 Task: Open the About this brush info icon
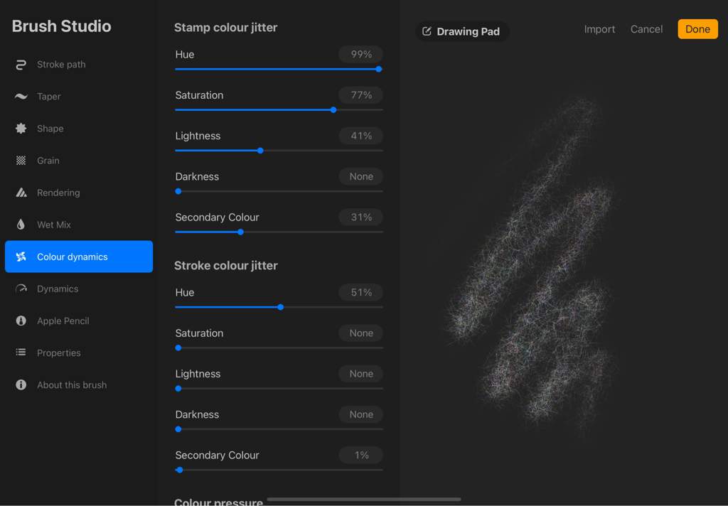(x=21, y=385)
